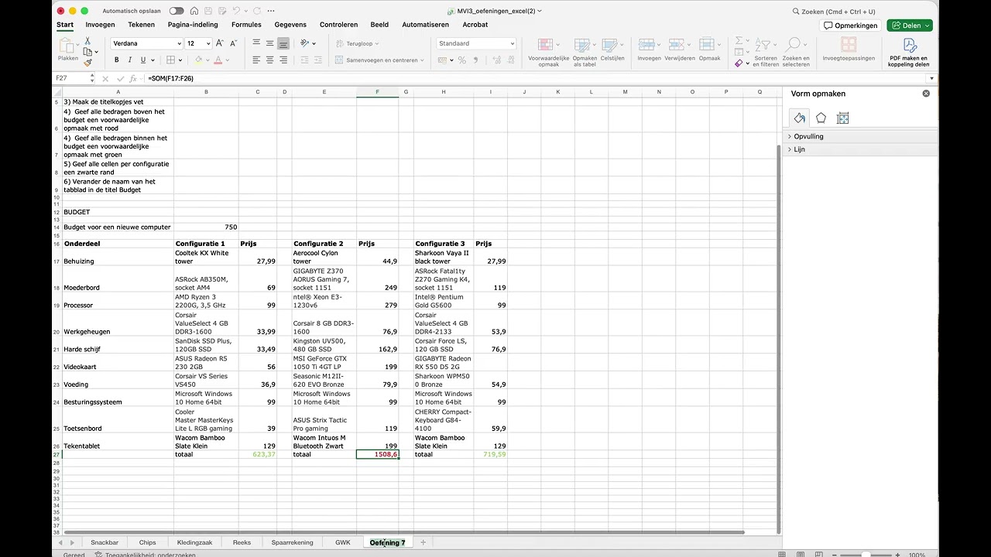Click Samenvoegen en centreren button

point(380,60)
